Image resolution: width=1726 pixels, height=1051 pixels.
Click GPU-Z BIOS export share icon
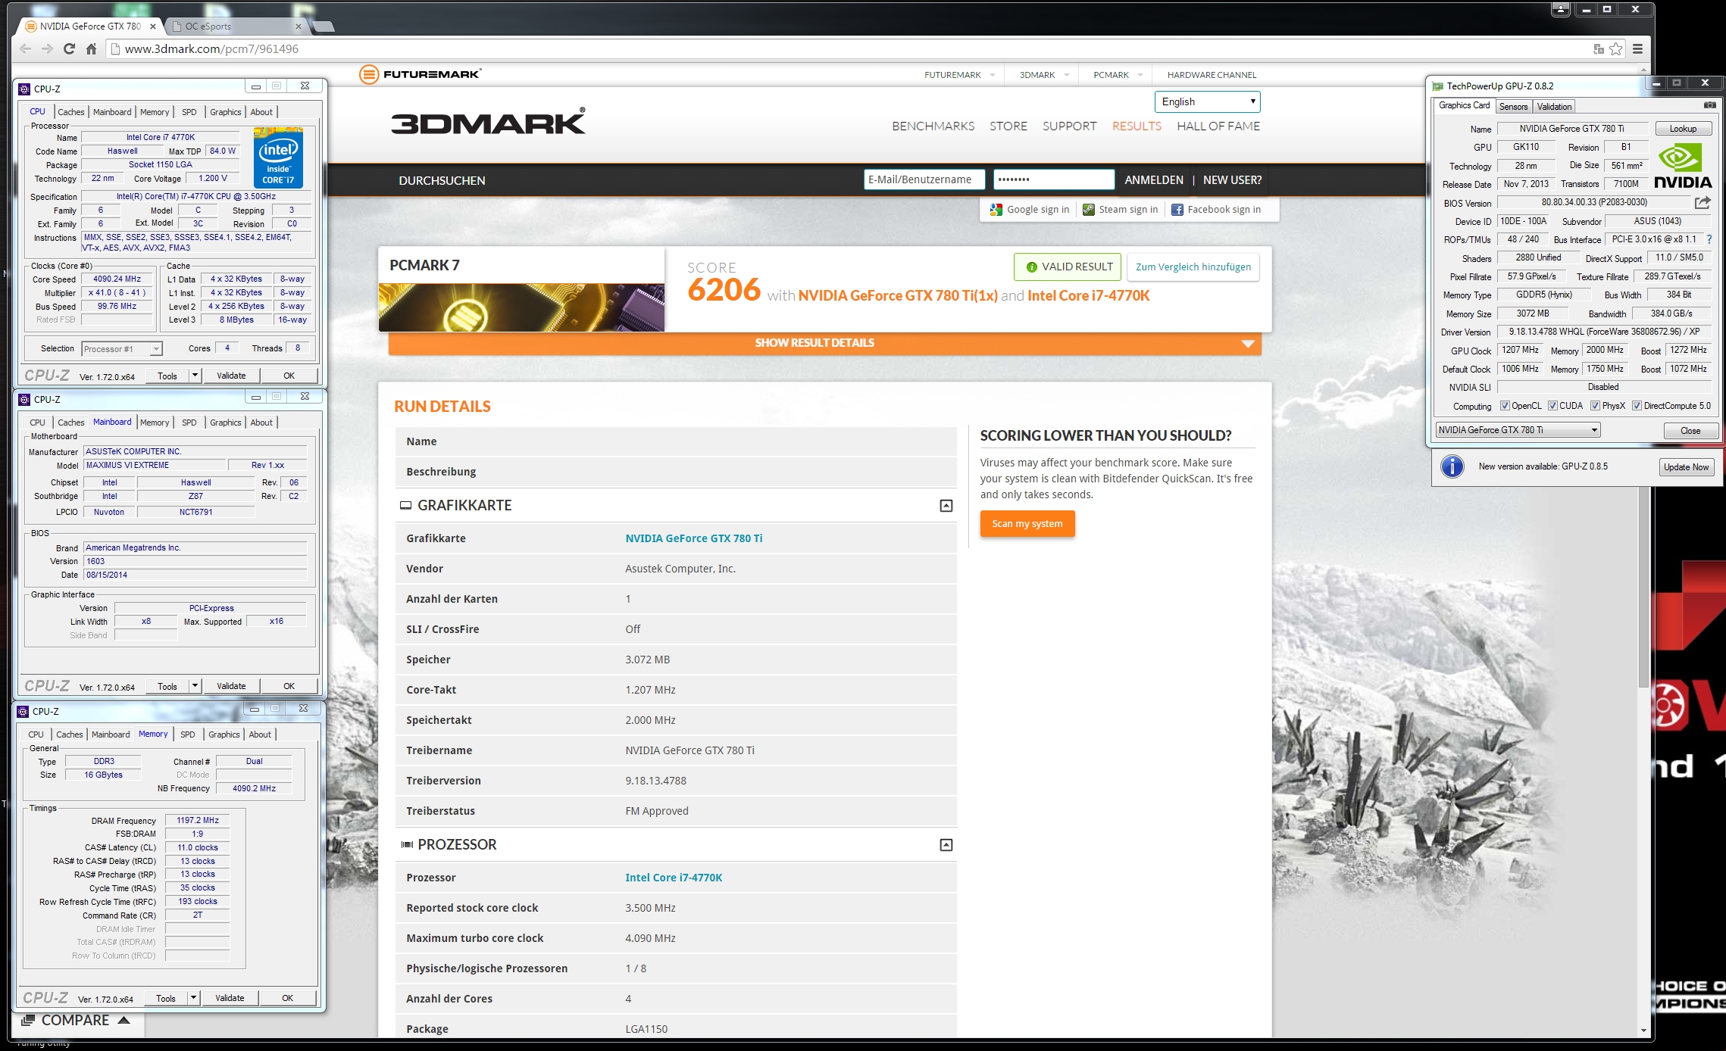[1702, 202]
